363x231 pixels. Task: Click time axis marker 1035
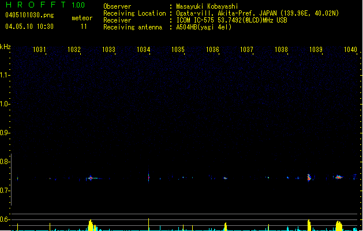click(178, 50)
